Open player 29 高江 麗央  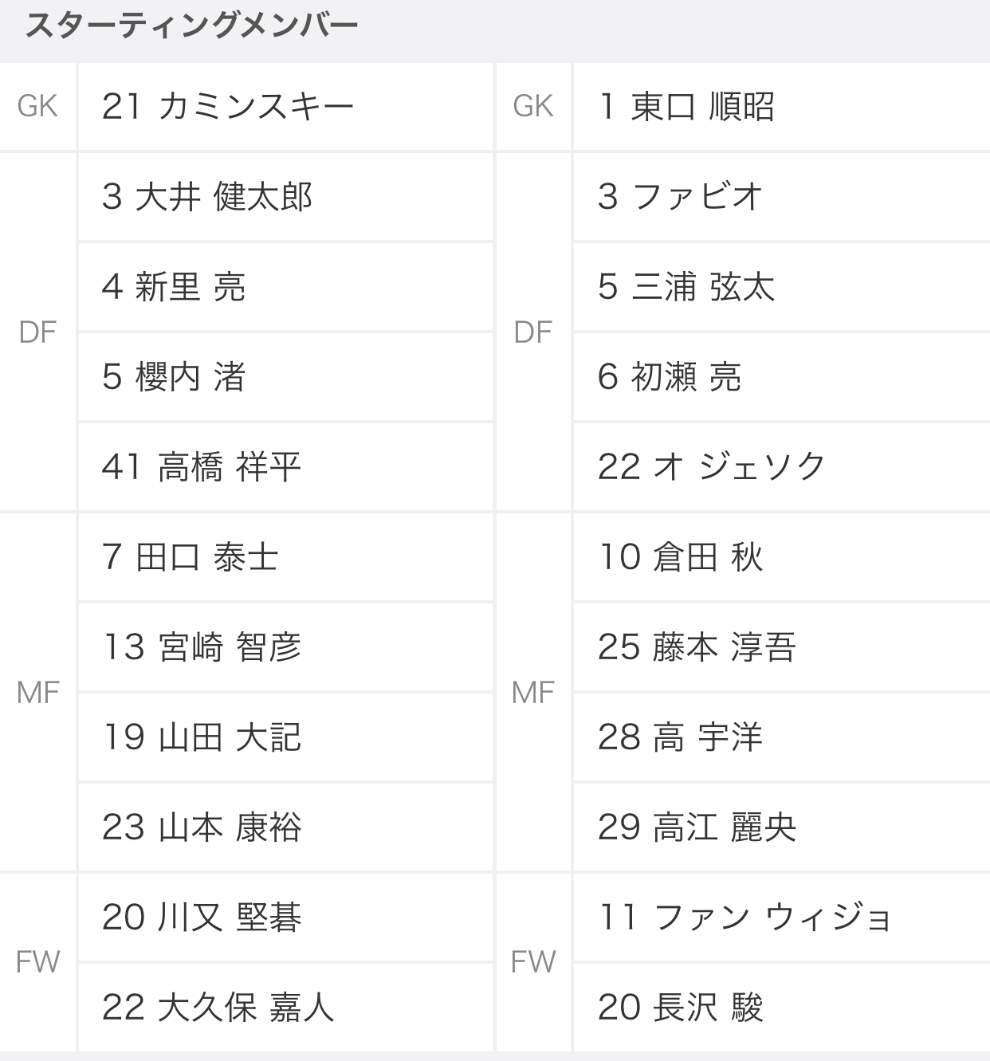[x=697, y=827]
